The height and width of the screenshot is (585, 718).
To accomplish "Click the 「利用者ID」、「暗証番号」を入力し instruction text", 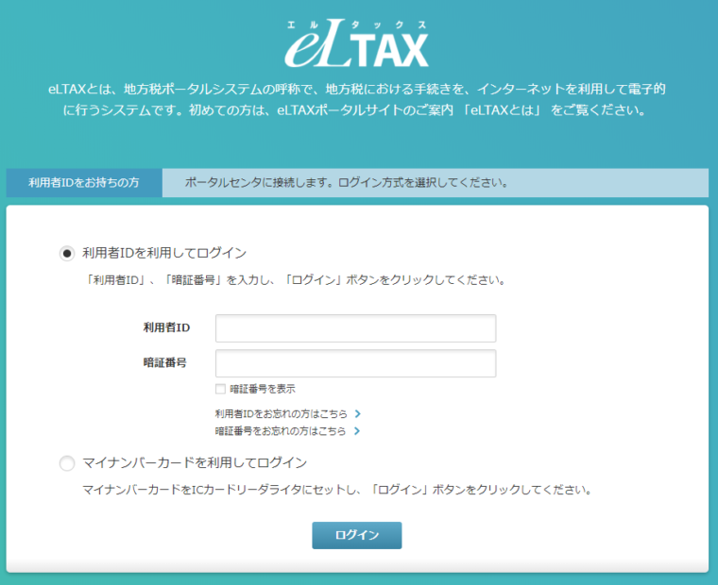I will point(296,280).
